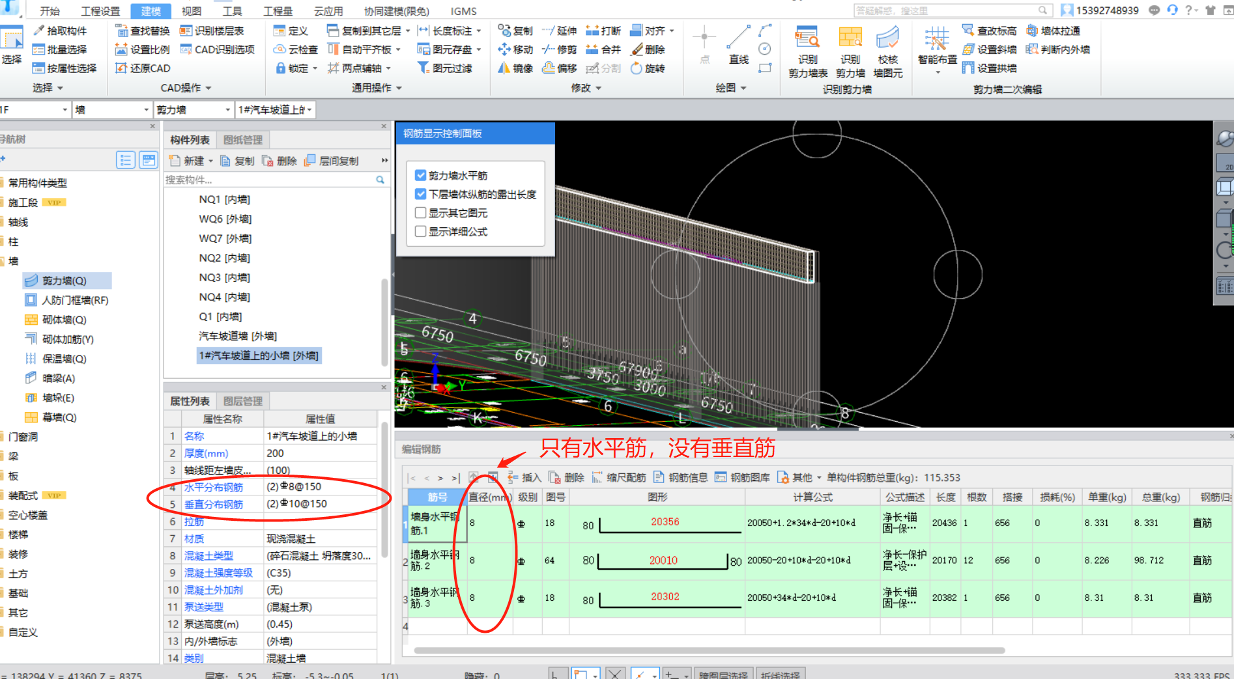Screen dimensions: 1234x679
Task: Select 汽车坡道墙 [外墙] in component list
Action: click(238, 336)
